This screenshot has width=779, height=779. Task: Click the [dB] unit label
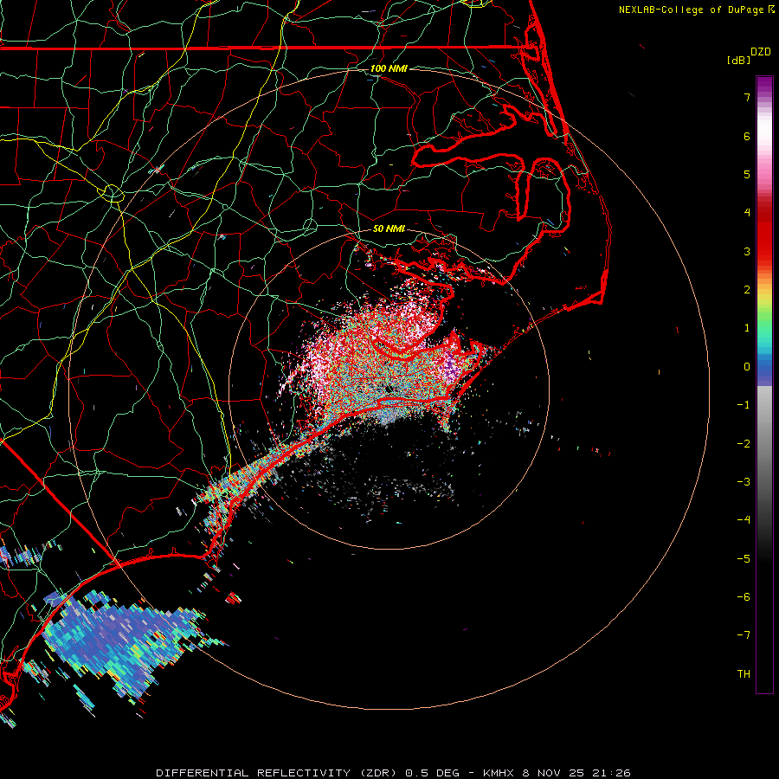[x=738, y=60]
